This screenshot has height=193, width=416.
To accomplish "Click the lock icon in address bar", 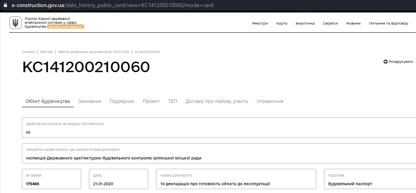I will (x=5, y=5).
